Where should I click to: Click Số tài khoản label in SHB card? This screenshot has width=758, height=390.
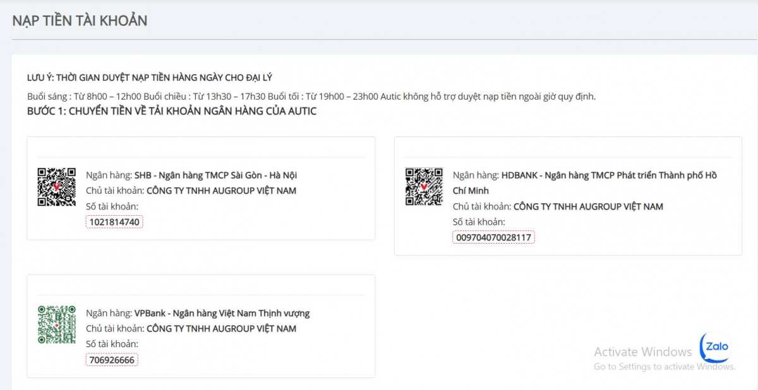click(112, 206)
